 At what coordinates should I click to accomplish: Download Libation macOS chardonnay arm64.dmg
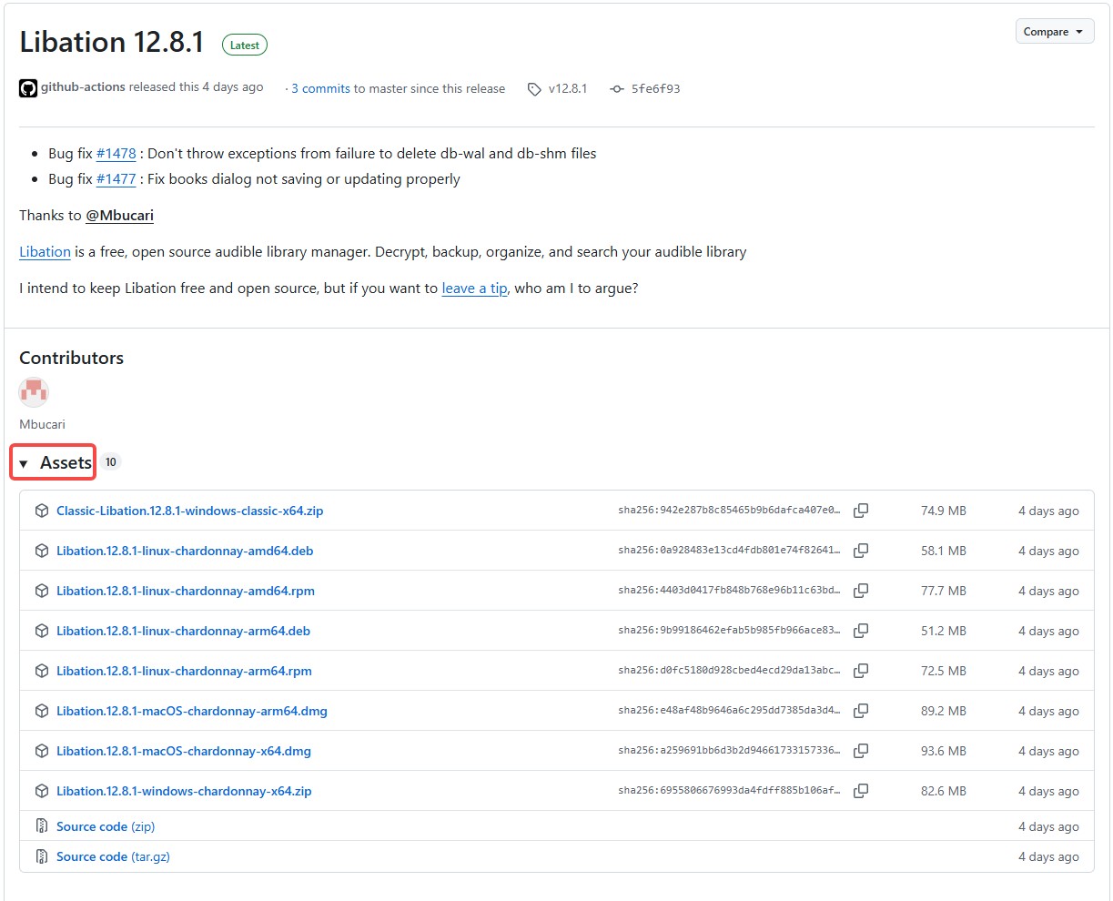coord(191,711)
